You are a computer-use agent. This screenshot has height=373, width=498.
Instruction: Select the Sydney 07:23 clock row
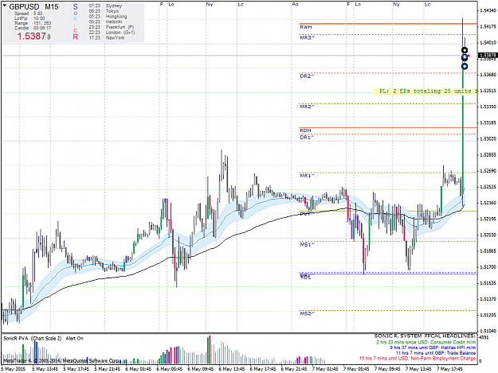coord(105,6)
